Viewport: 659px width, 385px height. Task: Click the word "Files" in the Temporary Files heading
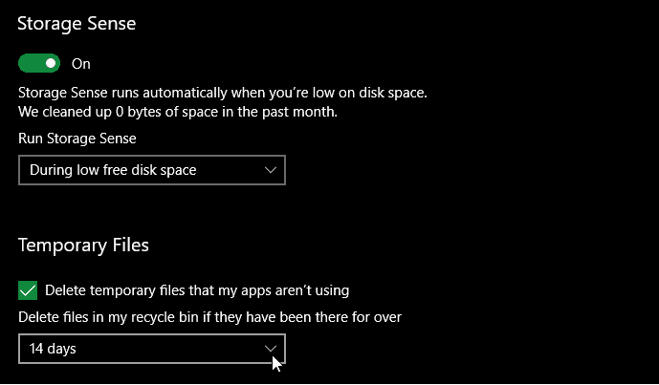pos(131,246)
